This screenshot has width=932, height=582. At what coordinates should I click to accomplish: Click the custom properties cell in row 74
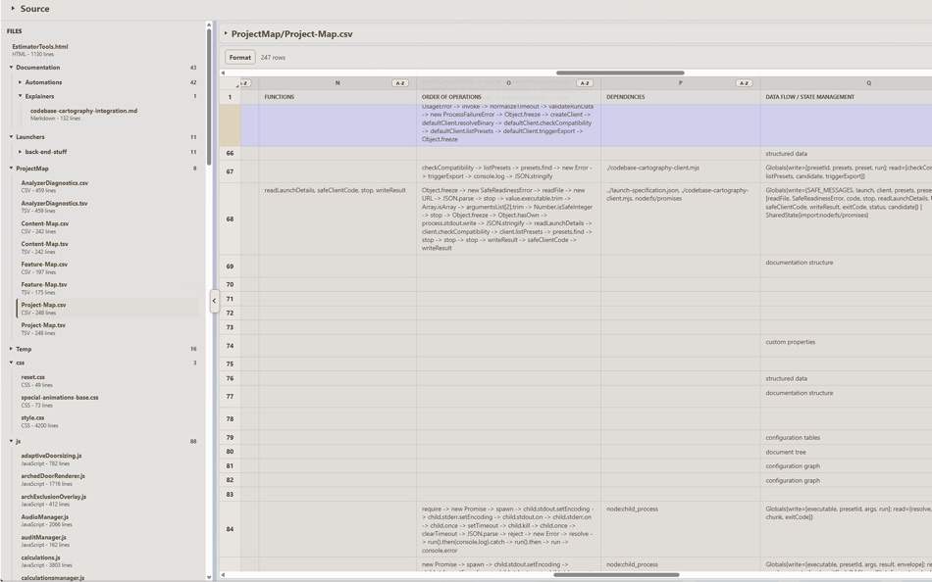click(846, 346)
